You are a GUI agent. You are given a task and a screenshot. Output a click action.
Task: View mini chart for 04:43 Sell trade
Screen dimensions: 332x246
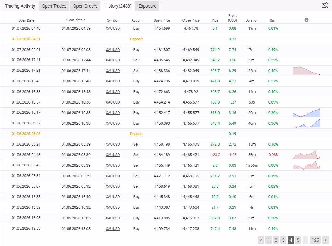[x=306, y=155]
